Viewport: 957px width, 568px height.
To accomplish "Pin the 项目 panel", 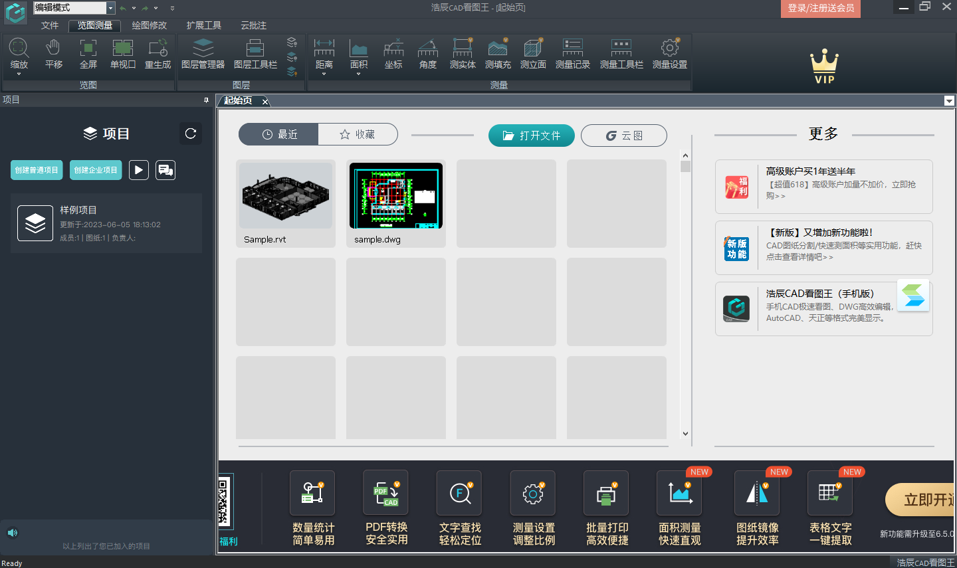I will [206, 100].
